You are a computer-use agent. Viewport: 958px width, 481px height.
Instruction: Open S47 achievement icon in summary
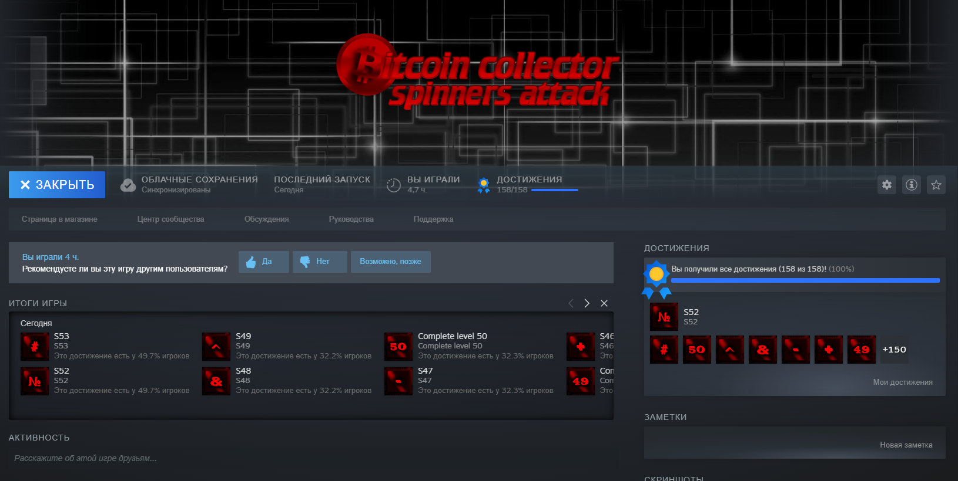click(398, 381)
